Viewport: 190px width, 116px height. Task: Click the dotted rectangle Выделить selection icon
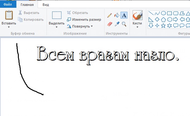(57, 15)
